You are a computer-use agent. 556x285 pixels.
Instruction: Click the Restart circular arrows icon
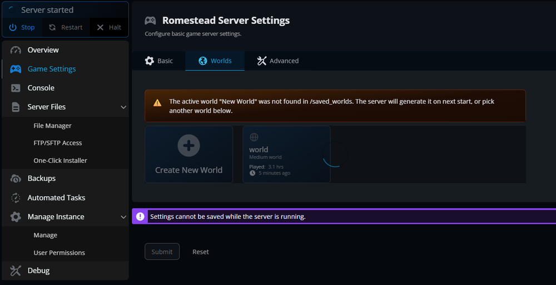point(52,27)
